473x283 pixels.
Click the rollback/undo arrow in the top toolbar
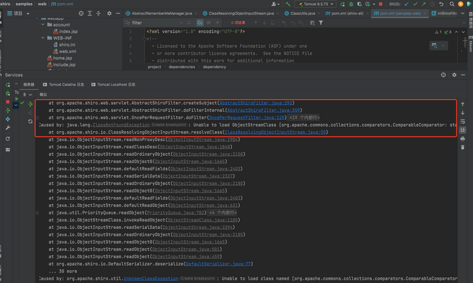point(441,4)
